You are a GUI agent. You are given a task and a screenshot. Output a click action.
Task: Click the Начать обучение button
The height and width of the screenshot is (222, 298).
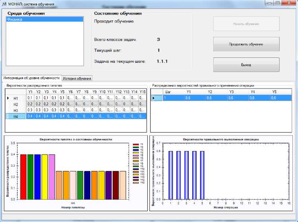pyautogui.click(x=246, y=24)
